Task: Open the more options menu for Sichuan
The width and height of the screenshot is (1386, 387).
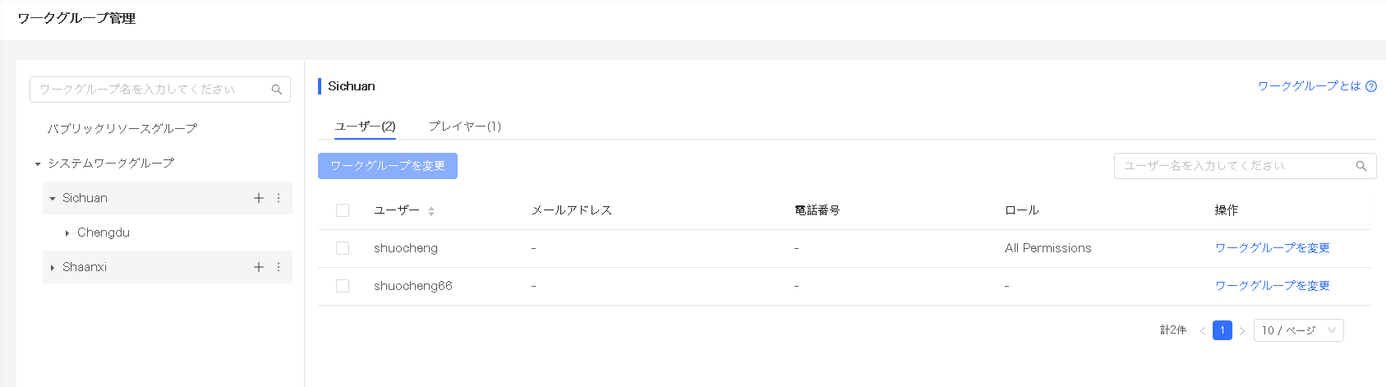Action: (279, 198)
